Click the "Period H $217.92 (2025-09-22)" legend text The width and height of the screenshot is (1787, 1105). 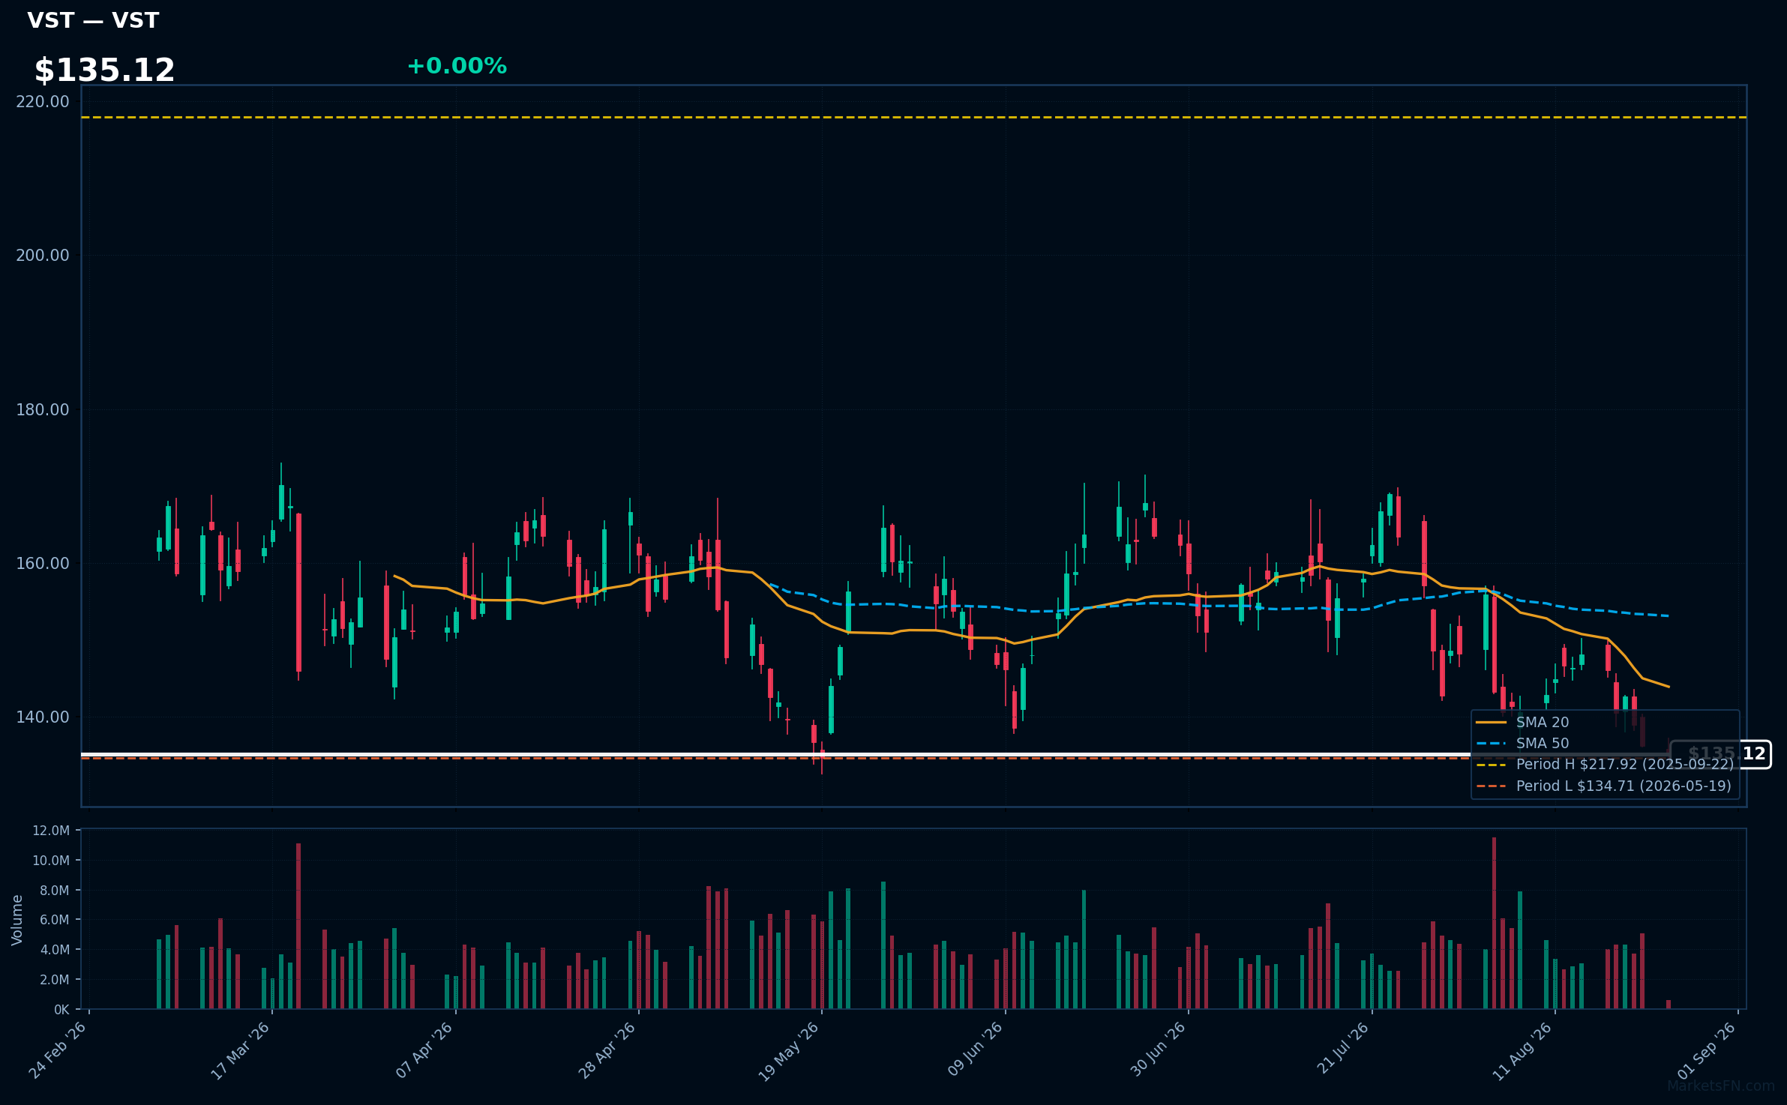coord(1625,764)
